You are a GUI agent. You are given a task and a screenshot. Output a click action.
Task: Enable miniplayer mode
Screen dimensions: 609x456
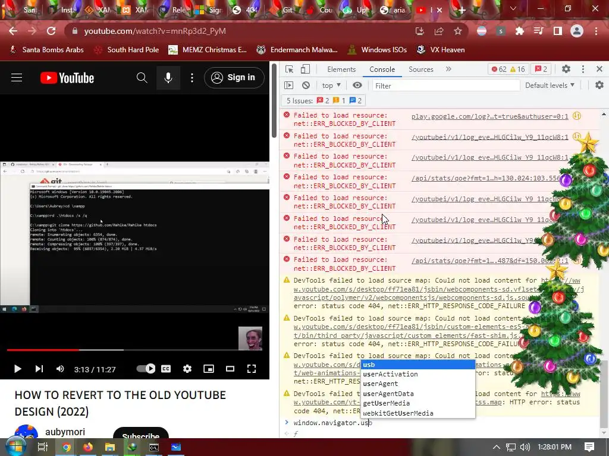(209, 369)
